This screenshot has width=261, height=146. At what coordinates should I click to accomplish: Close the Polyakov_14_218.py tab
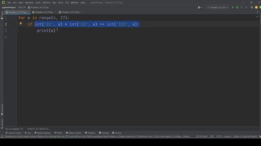pyautogui.click(x=55, y=12)
